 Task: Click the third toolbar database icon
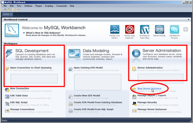pos(13,10)
